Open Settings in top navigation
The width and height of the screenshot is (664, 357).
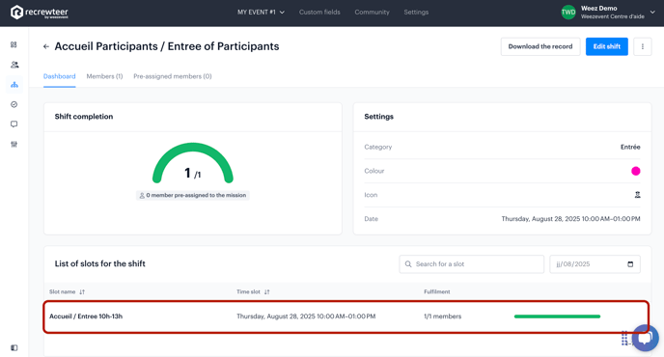[416, 13]
